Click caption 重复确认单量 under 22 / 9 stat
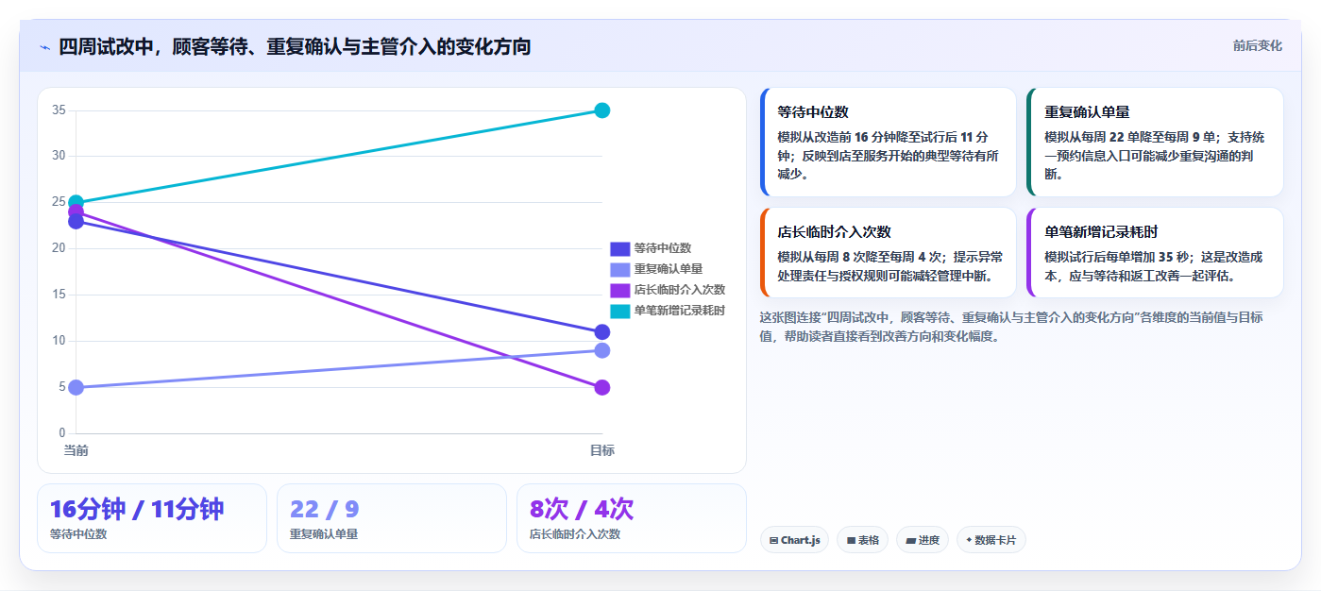Screen dimensions: 1321x591 (324, 534)
